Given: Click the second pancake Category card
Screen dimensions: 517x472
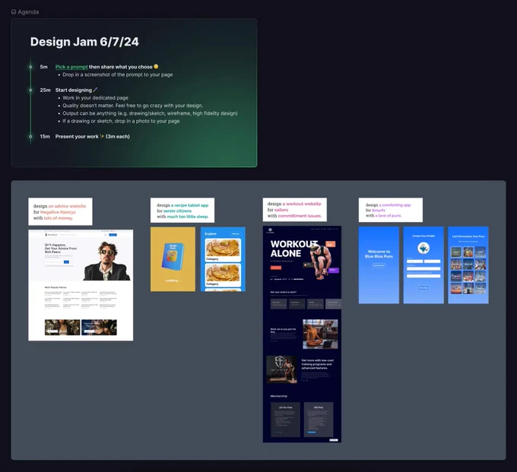Looking at the screenshot, I should tap(223, 275).
